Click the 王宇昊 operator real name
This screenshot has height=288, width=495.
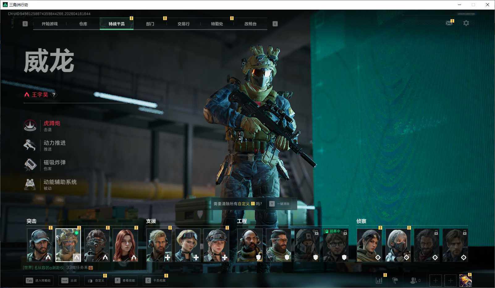pos(40,95)
